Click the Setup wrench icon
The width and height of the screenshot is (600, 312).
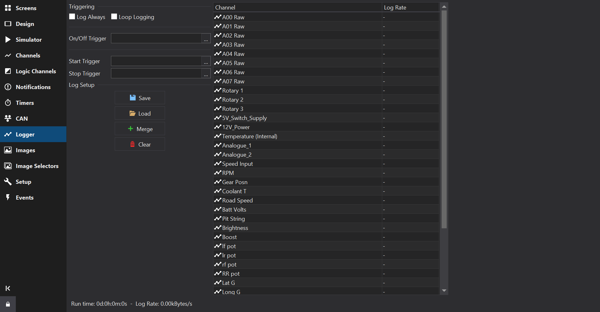pyautogui.click(x=8, y=182)
